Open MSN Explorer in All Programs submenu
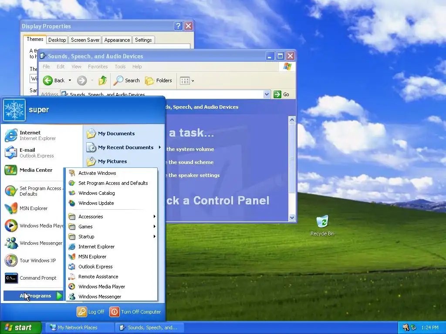The image size is (446, 334). pyautogui.click(x=111, y=257)
